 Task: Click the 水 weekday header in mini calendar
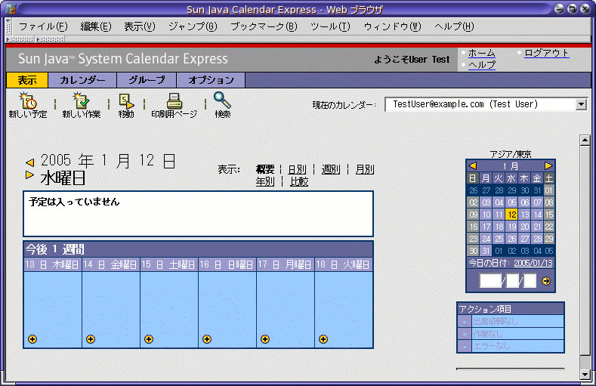pyautogui.click(x=511, y=178)
